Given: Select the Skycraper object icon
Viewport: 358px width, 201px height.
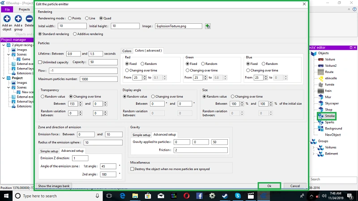Looking at the screenshot, I should coord(321,103).
